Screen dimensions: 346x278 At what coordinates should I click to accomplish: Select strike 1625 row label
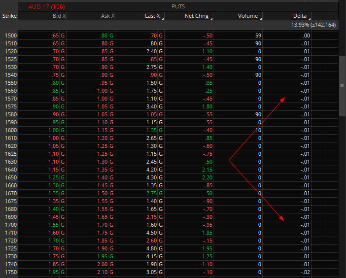[x=11, y=154]
